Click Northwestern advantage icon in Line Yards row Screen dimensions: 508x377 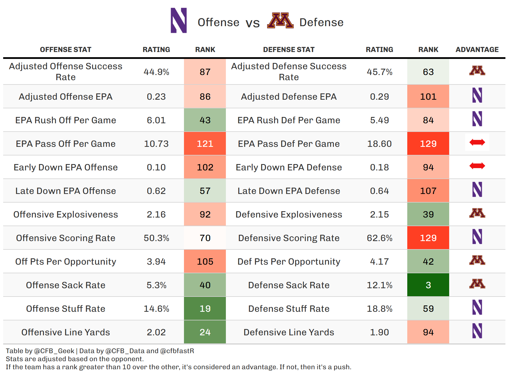click(477, 331)
